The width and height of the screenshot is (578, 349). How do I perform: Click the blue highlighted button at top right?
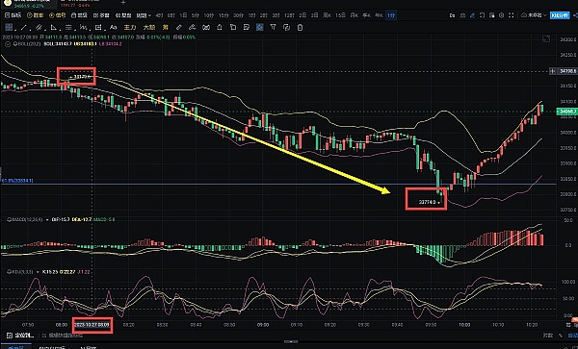560,15
